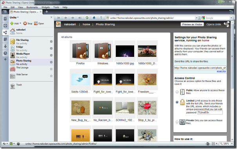Open the 1680x1050.jpg thumbnail
The width and height of the screenshot is (237, 149).
tap(125, 51)
